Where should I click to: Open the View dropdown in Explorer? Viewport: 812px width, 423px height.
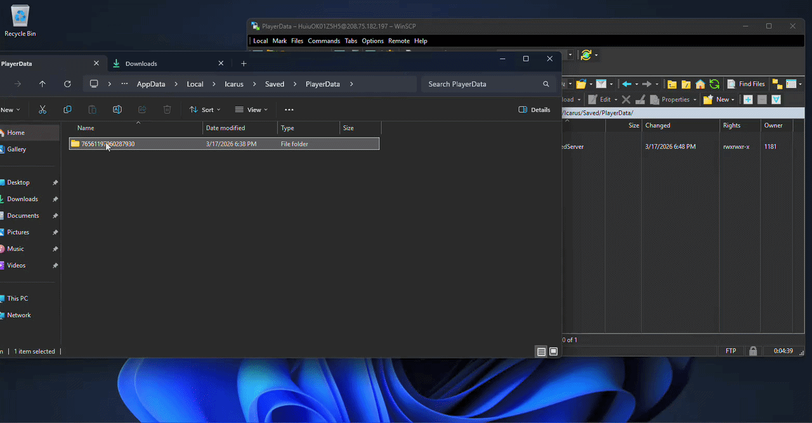point(251,110)
